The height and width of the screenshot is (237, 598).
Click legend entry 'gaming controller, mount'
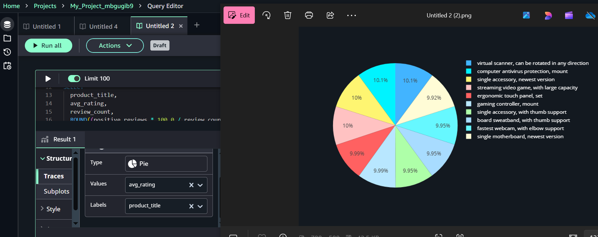tap(508, 104)
